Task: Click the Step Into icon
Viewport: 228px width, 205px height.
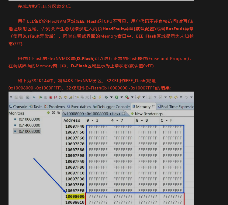Action: click(x=60, y=97)
